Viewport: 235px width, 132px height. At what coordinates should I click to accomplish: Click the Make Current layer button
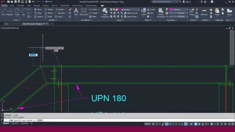tap(131, 13)
